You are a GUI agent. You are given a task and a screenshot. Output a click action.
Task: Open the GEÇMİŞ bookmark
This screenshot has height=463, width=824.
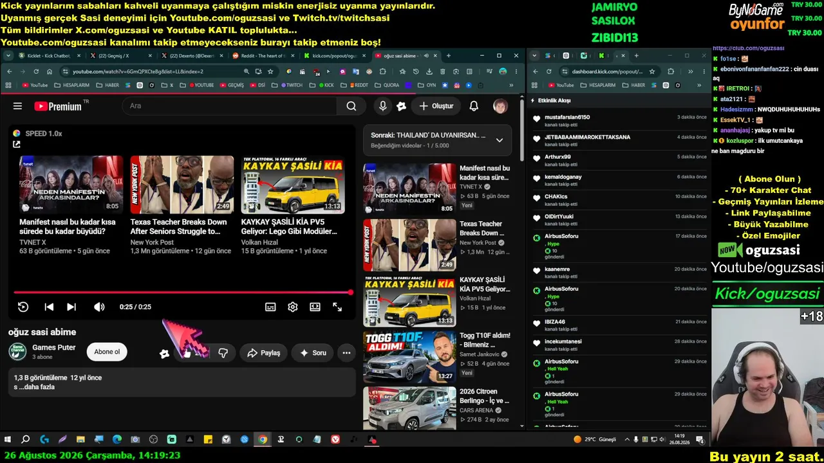click(x=231, y=85)
